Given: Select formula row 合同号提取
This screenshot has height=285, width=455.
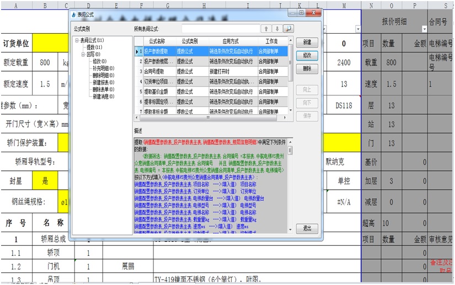Looking at the screenshot, I should (158, 72).
